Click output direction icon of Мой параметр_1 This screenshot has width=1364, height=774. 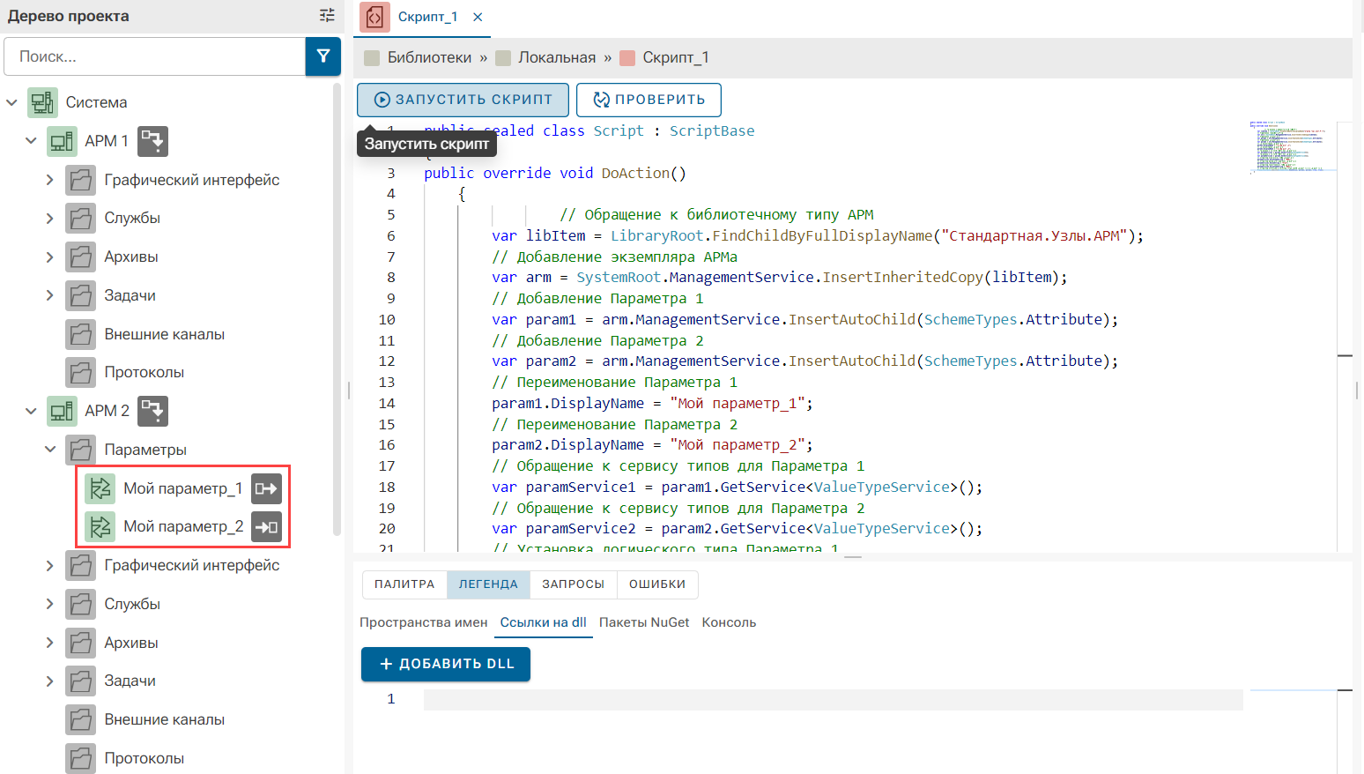(x=266, y=488)
